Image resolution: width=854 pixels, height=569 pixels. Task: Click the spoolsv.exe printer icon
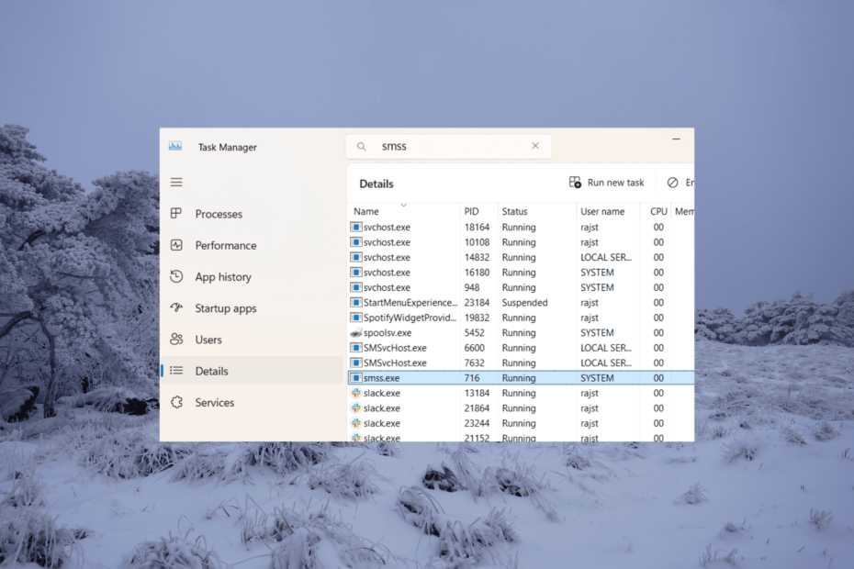pyautogui.click(x=355, y=333)
